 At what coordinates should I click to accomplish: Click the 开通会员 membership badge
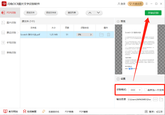click(135, 4)
